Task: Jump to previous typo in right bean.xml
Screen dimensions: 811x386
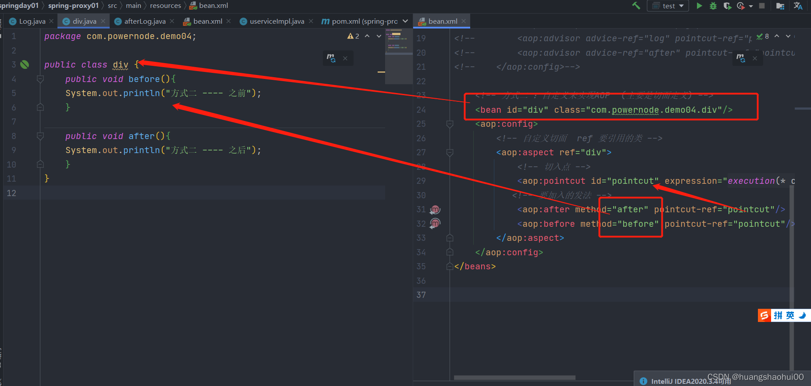Action: coord(777,36)
